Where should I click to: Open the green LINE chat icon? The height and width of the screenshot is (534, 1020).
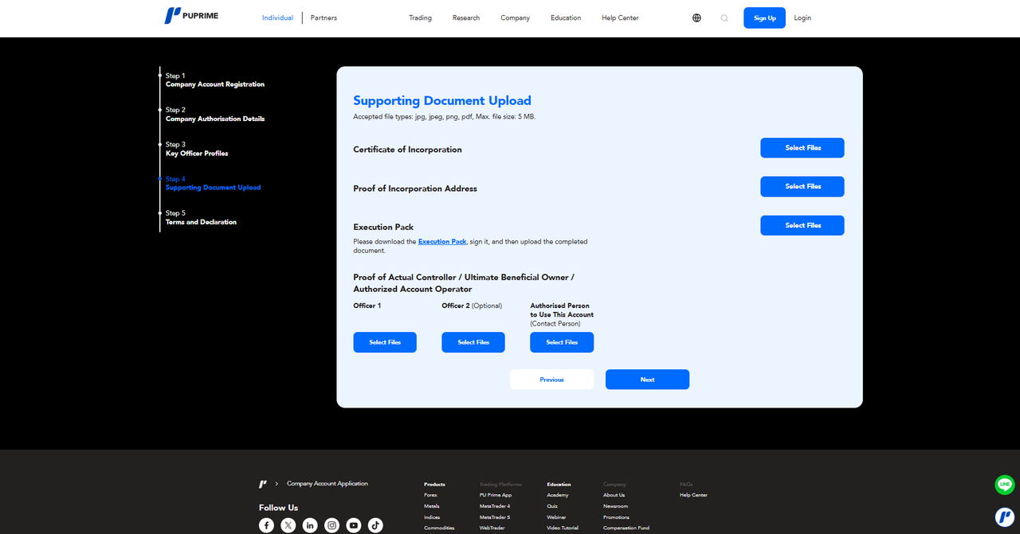[1005, 484]
